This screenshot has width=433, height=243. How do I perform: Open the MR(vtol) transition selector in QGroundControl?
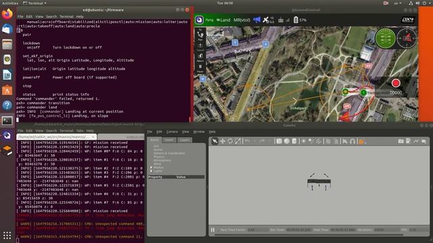click(242, 20)
